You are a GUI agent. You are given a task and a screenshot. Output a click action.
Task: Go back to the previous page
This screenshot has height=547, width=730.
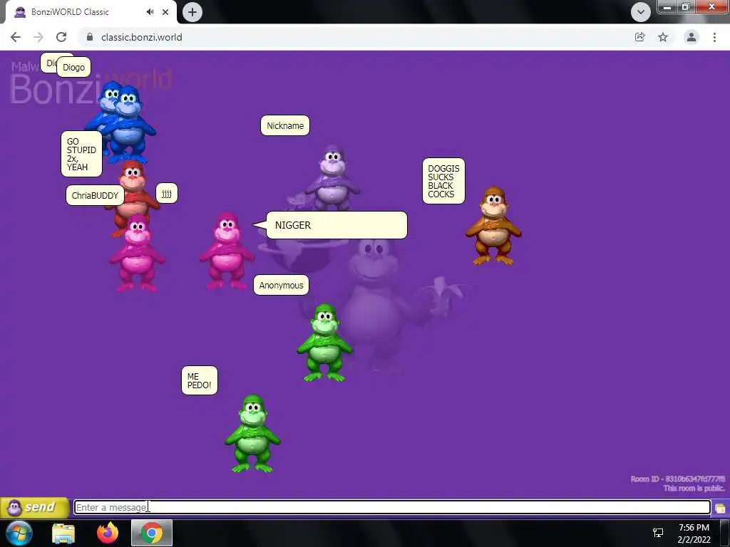click(16, 37)
